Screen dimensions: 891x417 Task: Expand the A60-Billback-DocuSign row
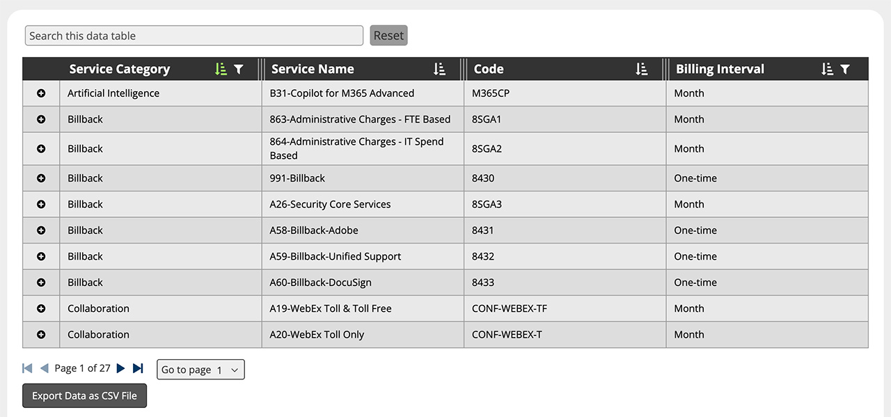40,282
